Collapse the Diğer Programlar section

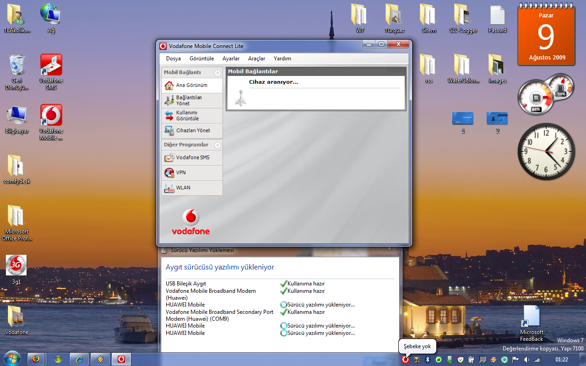click(x=217, y=145)
